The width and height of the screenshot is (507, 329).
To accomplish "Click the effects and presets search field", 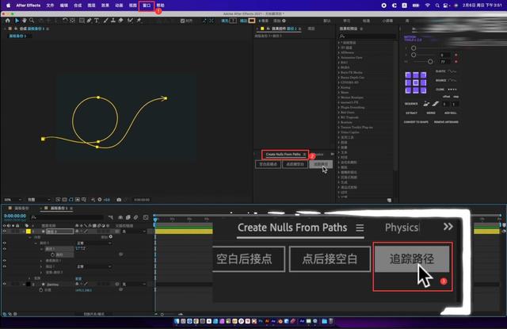I will [368, 36].
